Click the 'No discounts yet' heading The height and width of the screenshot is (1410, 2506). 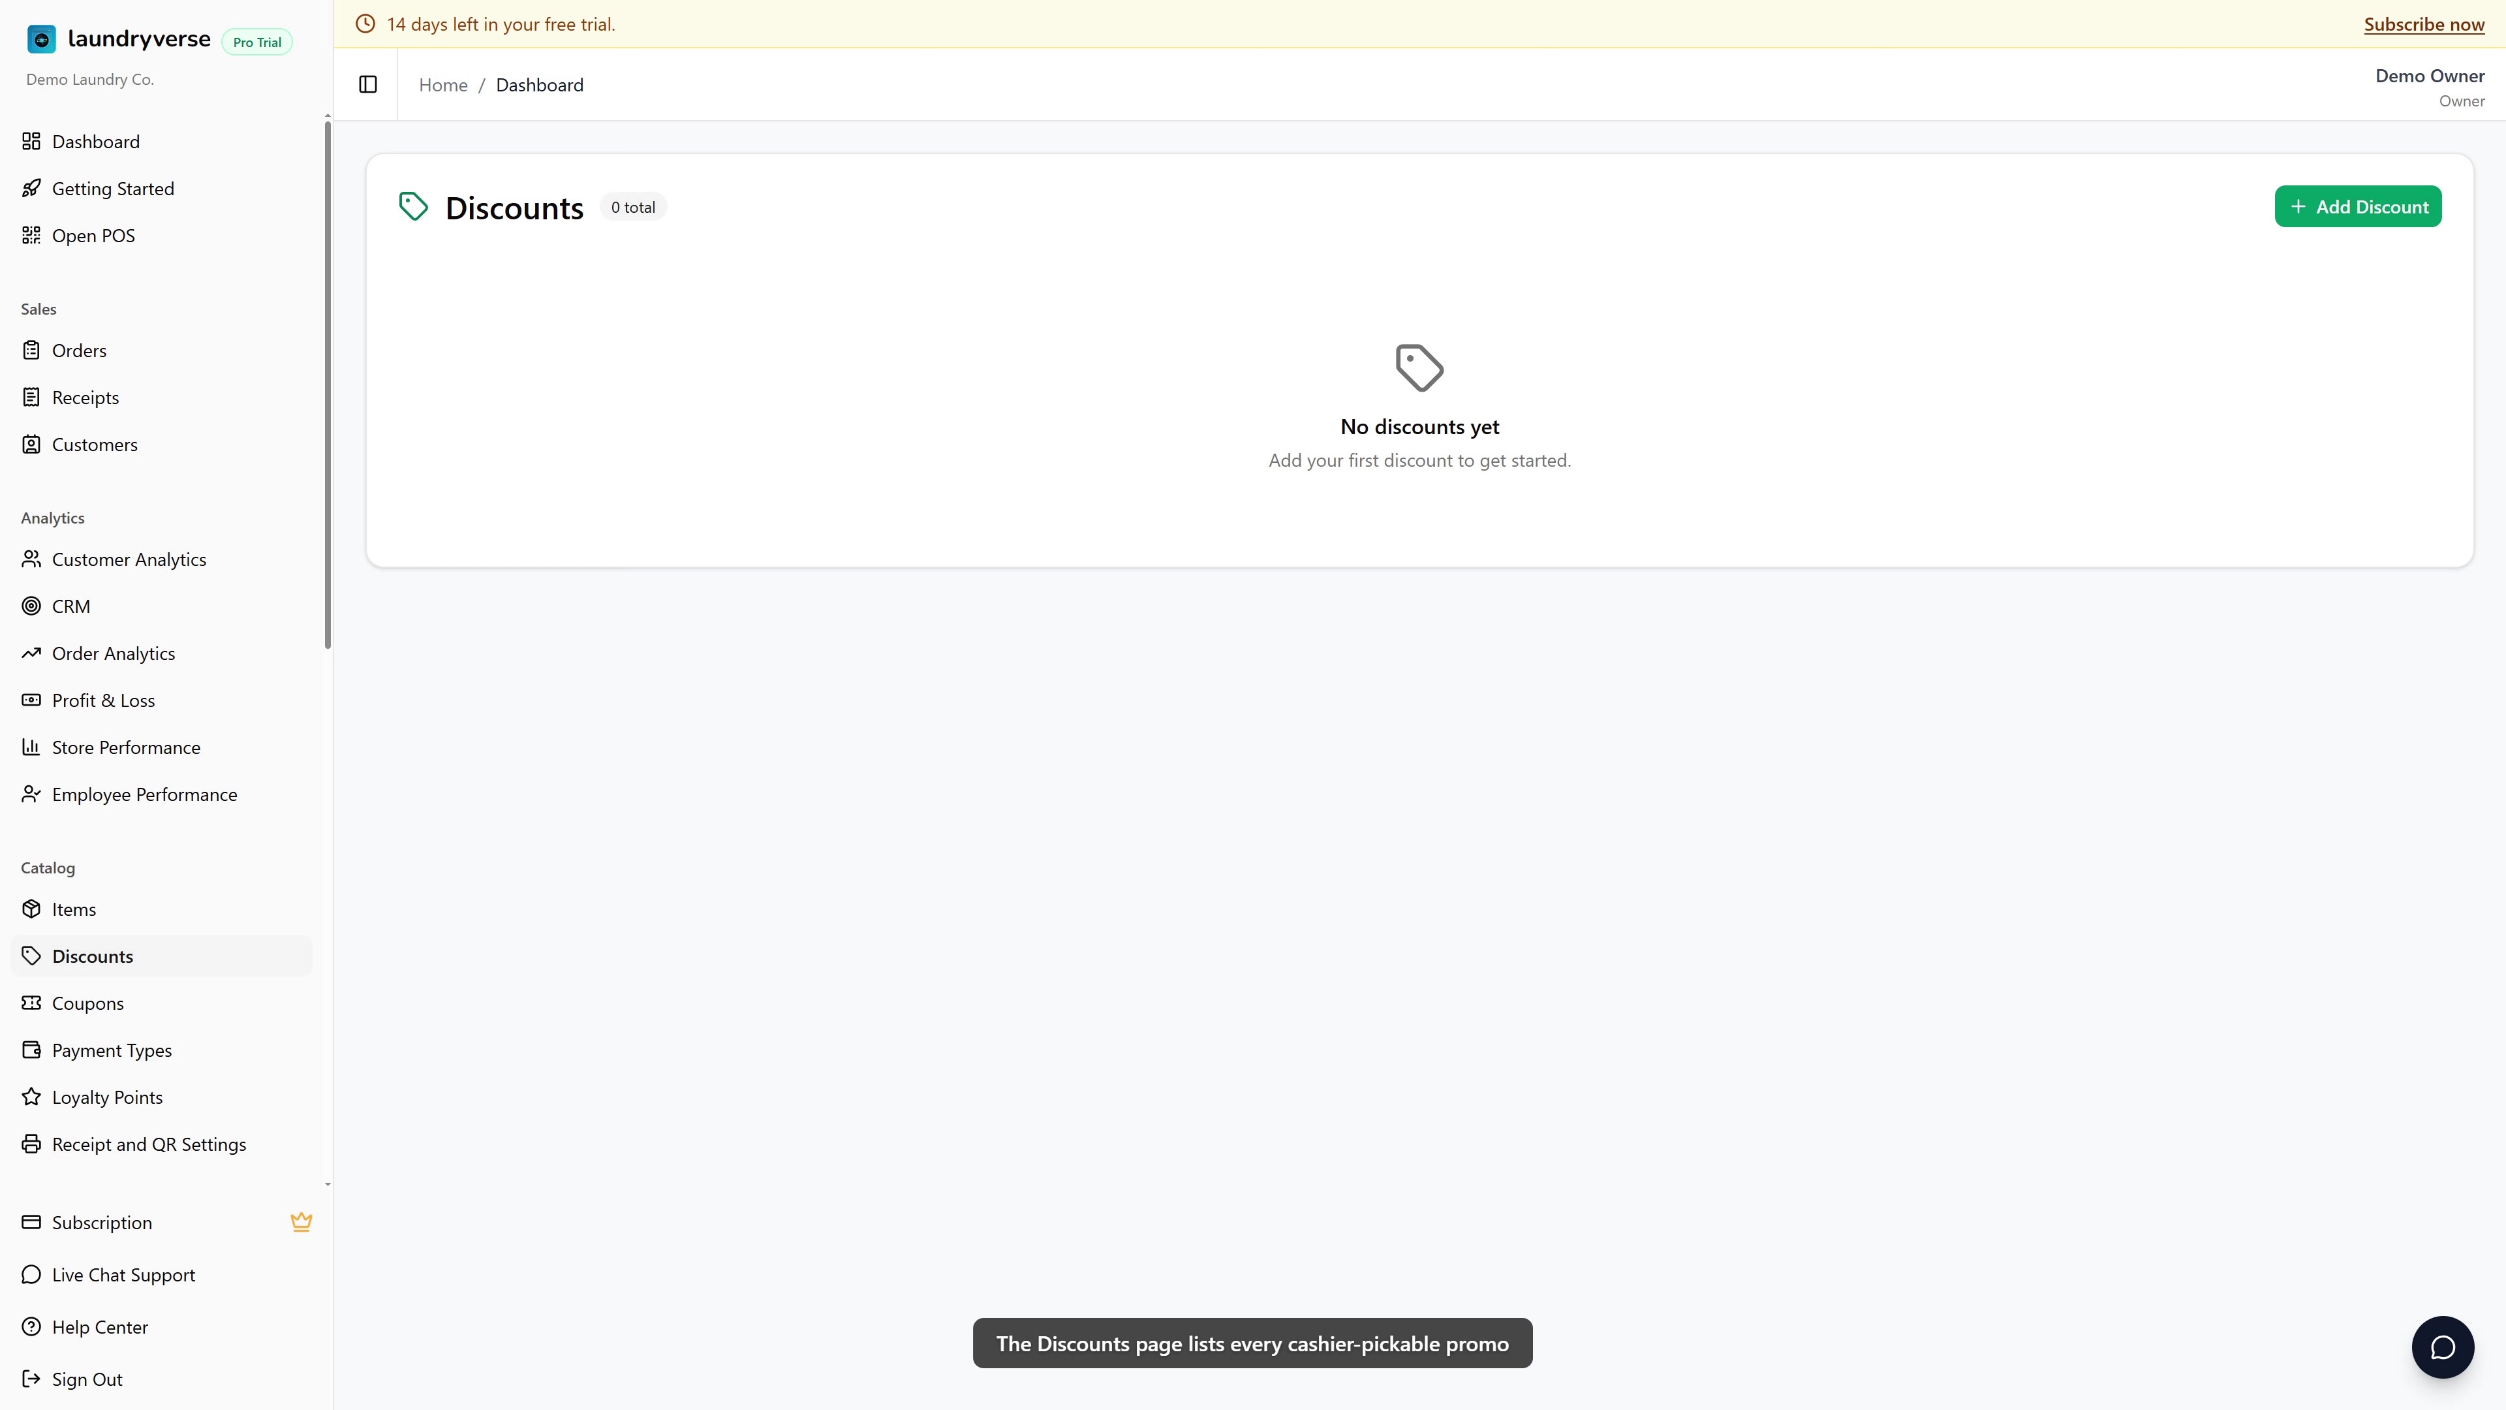1419,426
